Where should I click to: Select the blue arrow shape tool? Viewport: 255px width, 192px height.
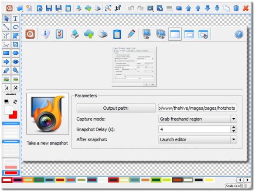(x=6, y=62)
